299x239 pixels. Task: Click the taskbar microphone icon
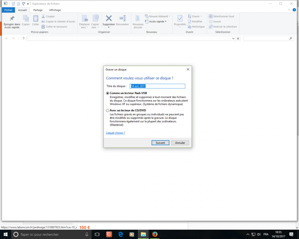[87, 235]
